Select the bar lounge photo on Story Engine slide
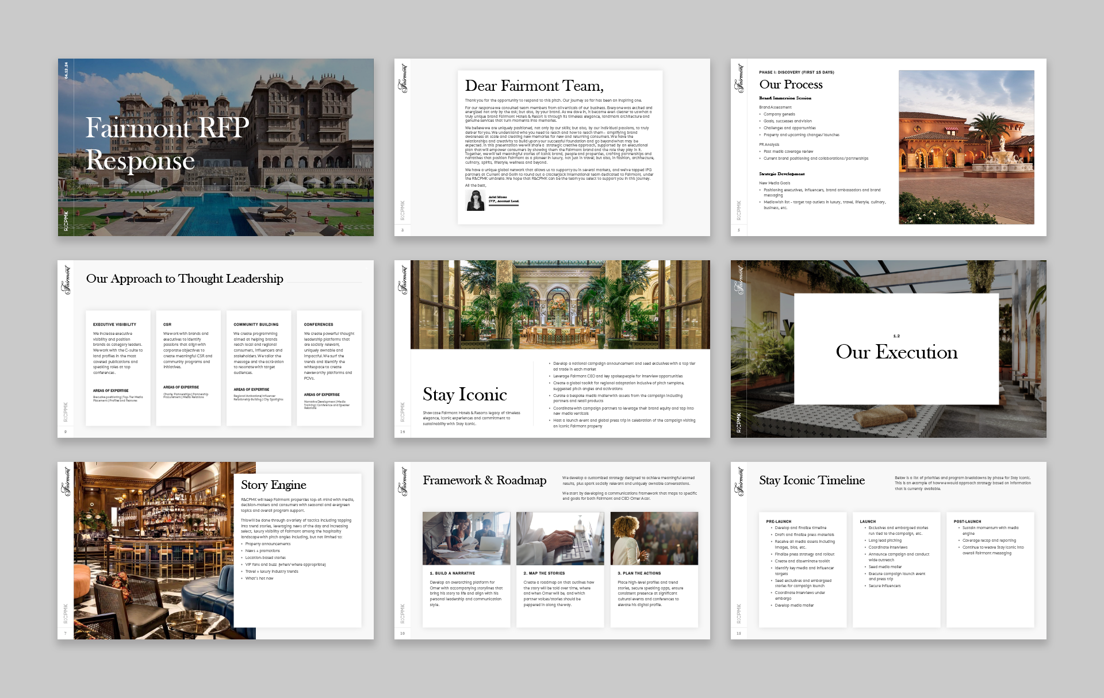This screenshot has height=698, width=1104. click(155, 550)
